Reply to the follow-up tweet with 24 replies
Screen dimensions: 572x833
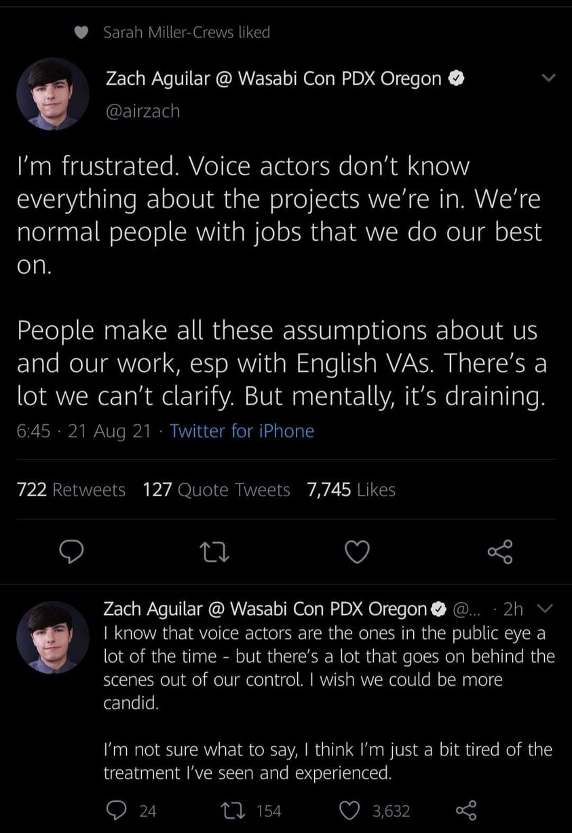coord(117,810)
